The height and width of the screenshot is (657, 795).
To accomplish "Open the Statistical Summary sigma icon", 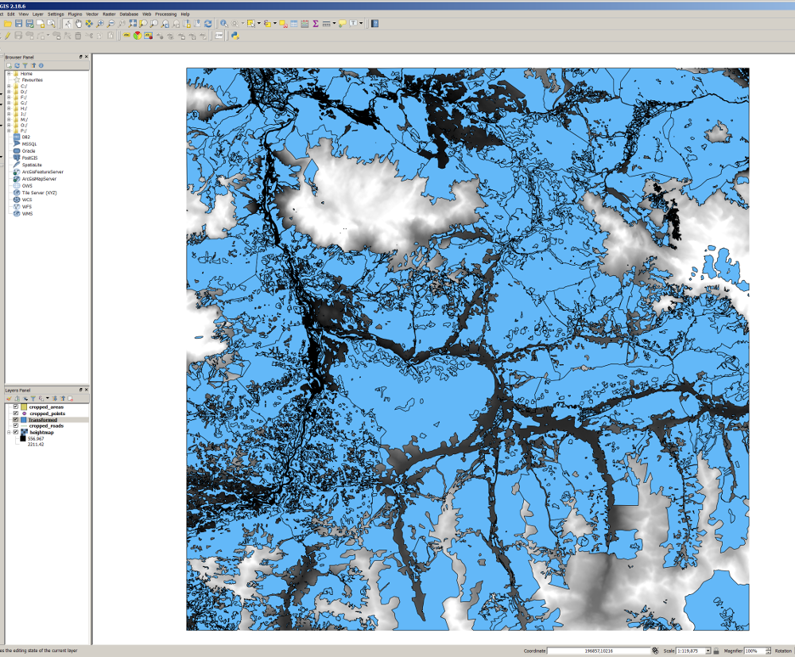I will pos(316,24).
